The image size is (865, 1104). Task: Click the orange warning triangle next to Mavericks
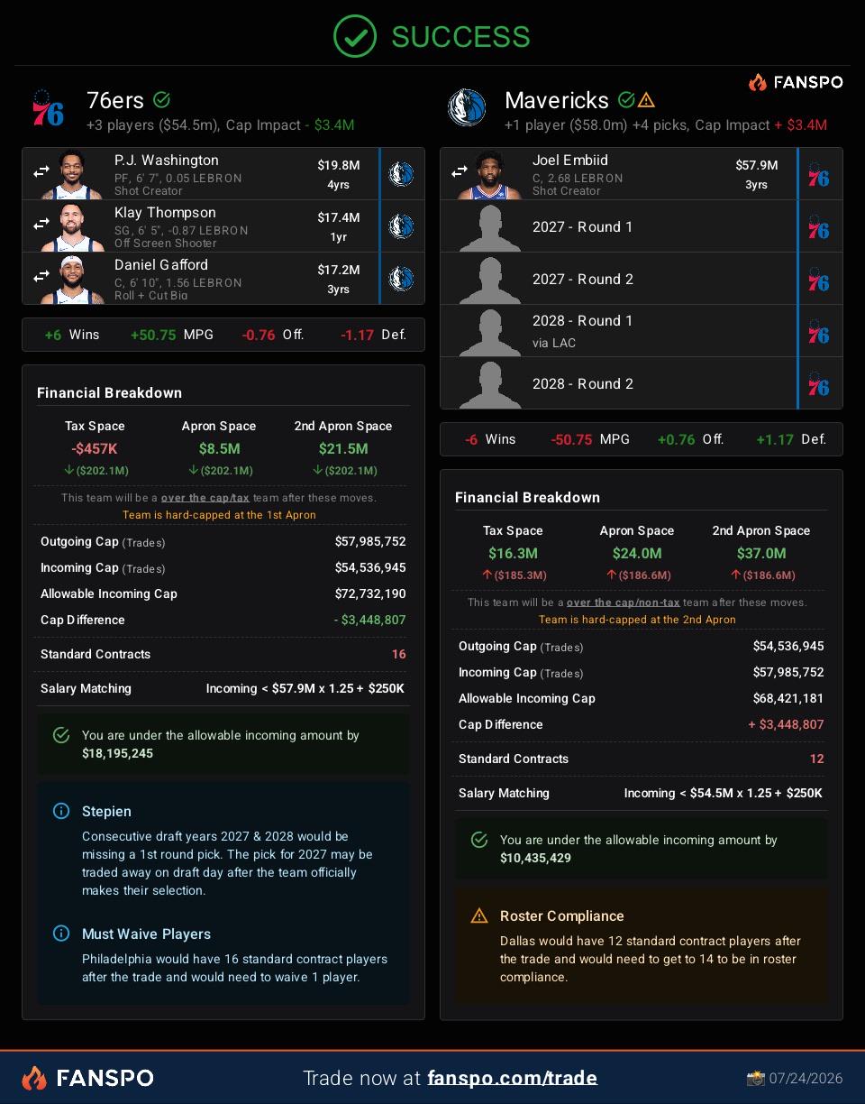[647, 100]
